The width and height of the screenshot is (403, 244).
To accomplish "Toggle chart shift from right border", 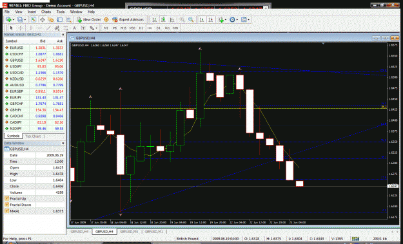I will pos(211,19).
